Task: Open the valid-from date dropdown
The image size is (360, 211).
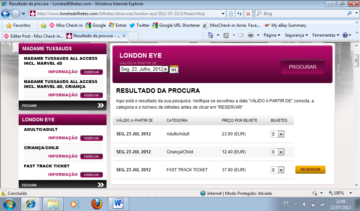Action: click(x=165, y=69)
